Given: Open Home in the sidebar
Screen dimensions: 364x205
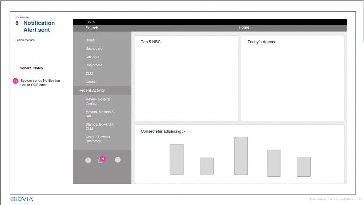Looking at the screenshot, I should tap(90, 40).
